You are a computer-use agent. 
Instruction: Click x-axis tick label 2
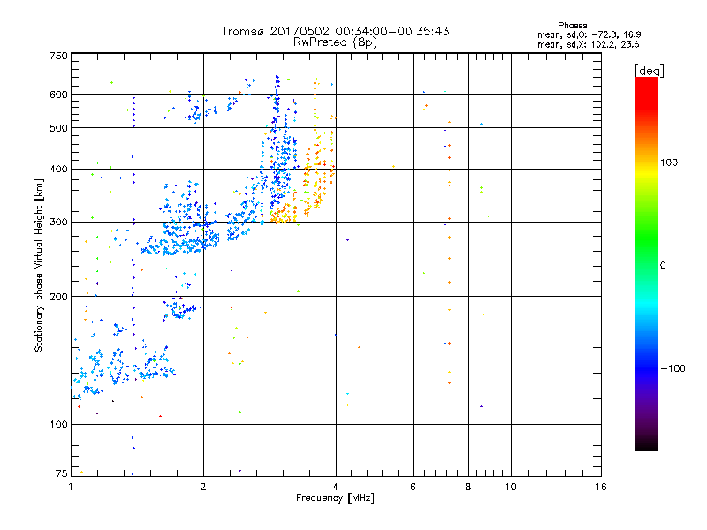click(203, 487)
